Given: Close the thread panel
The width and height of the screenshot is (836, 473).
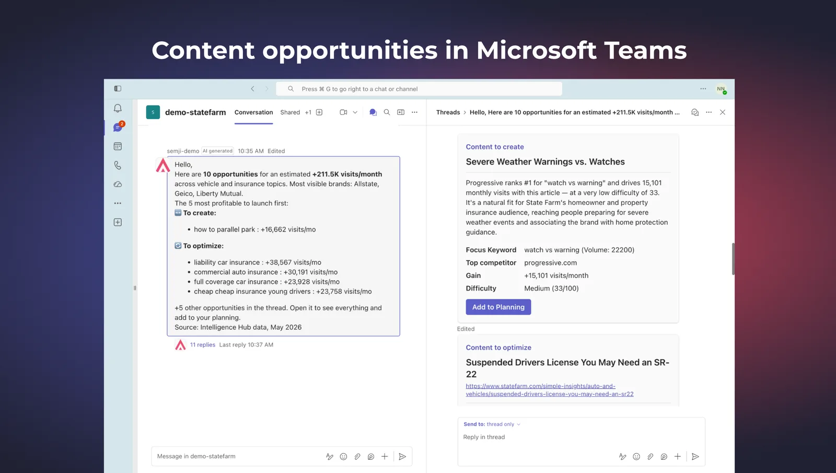Looking at the screenshot, I should (723, 112).
